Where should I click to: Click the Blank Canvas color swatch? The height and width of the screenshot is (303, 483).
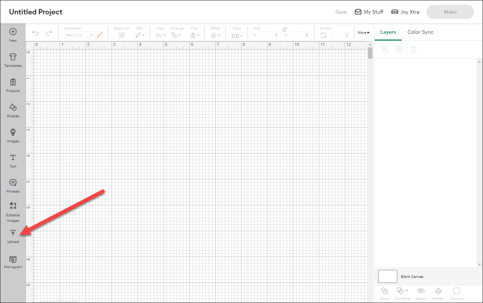click(x=388, y=276)
